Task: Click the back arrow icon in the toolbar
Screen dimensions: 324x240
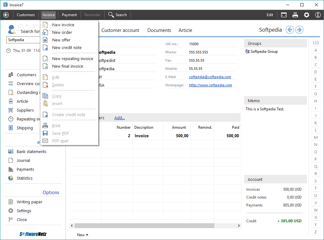Action: 6,15
